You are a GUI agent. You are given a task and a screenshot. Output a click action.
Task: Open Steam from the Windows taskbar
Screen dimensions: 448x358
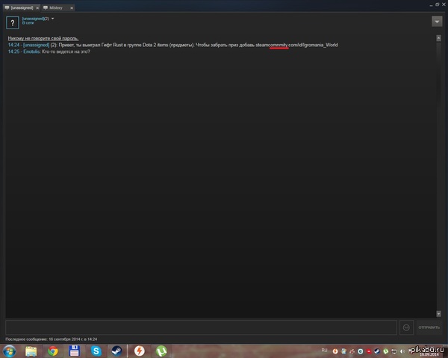pyautogui.click(x=117, y=351)
